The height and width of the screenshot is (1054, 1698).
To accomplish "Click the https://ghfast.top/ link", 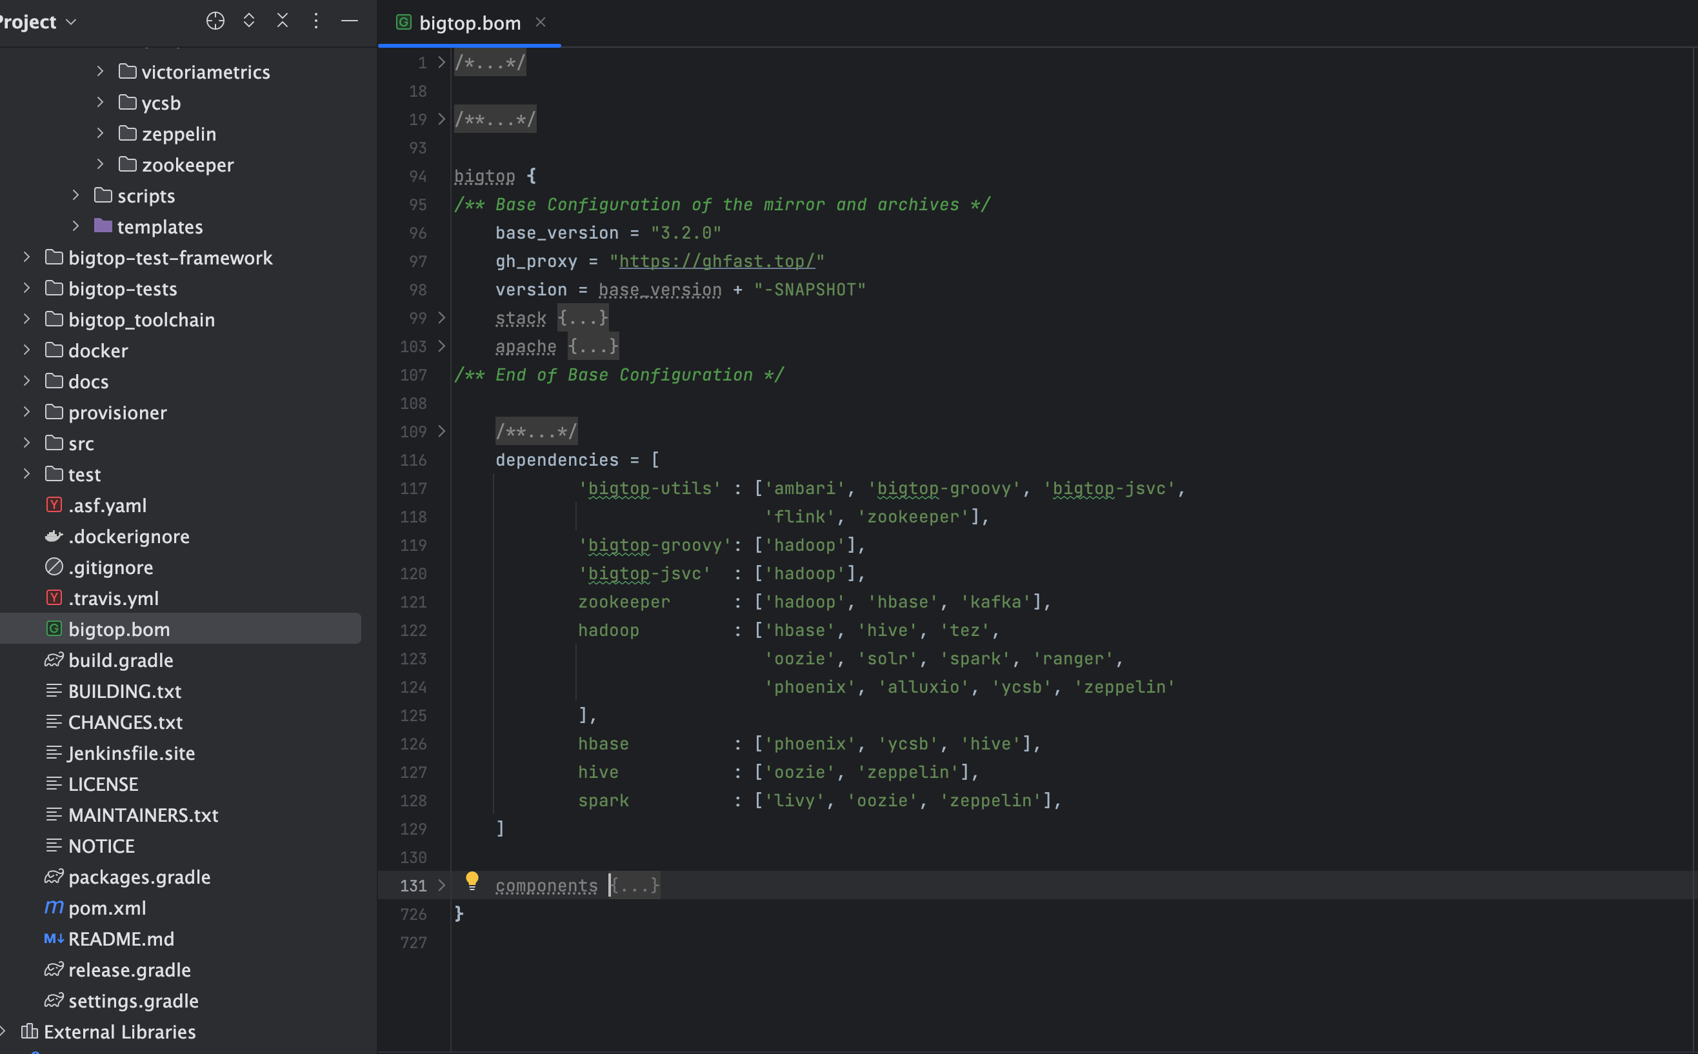I will pyautogui.click(x=717, y=261).
